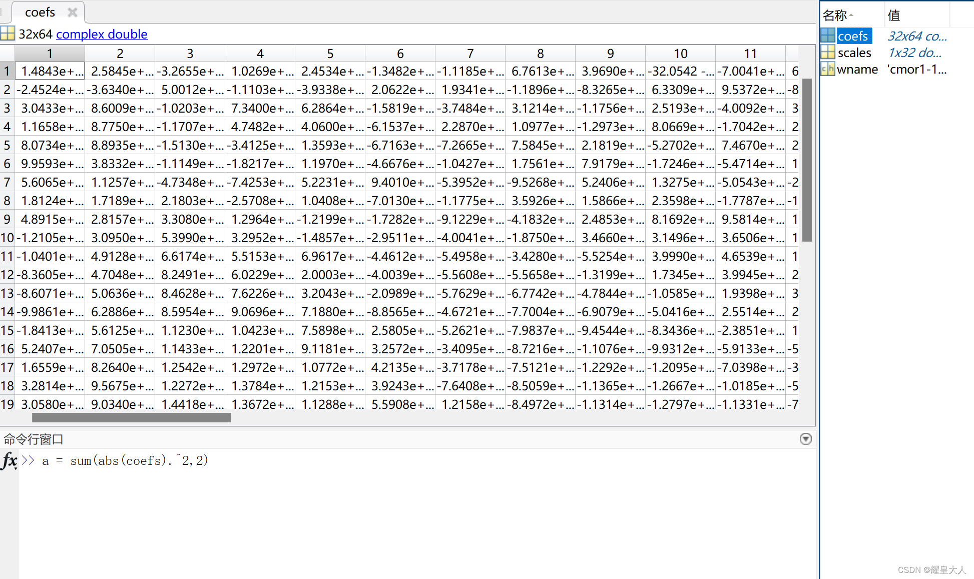Open the complex double class link

coord(102,34)
